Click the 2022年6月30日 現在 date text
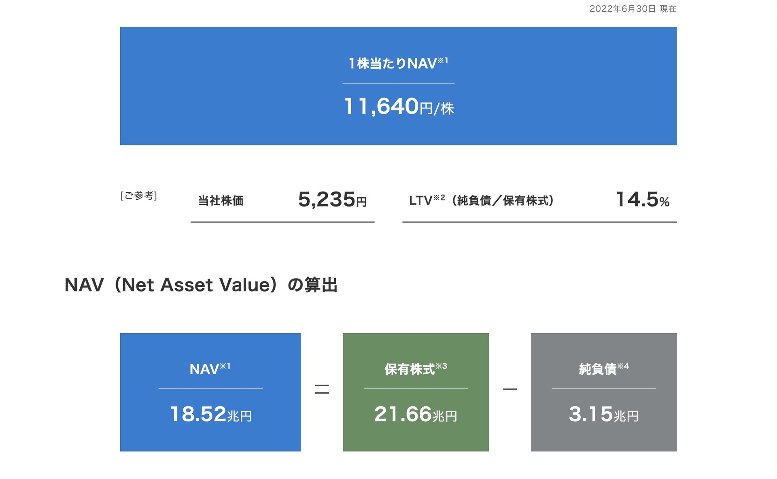777x479 pixels. click(633, 9)
